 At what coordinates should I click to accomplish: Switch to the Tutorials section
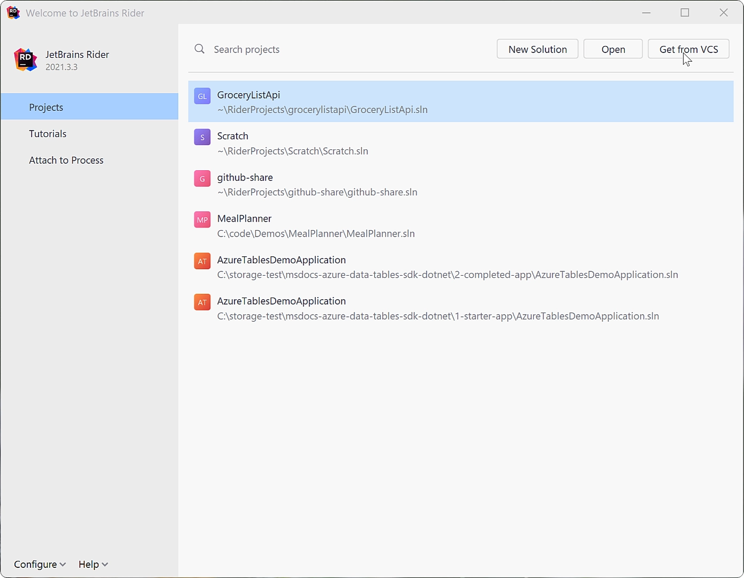tap(89, 134)
